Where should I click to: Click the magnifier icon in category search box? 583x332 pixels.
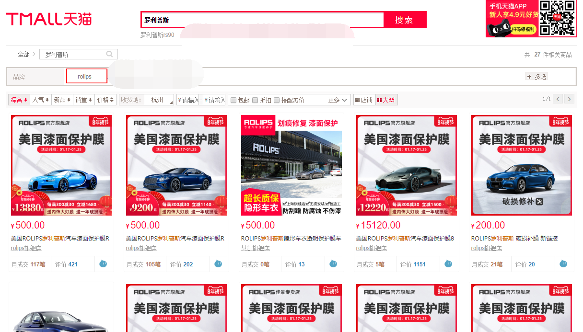[110, 54]
